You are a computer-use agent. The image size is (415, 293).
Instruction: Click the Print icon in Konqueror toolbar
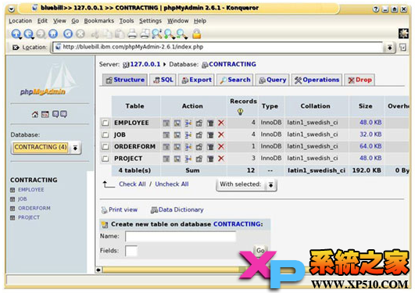132,34
